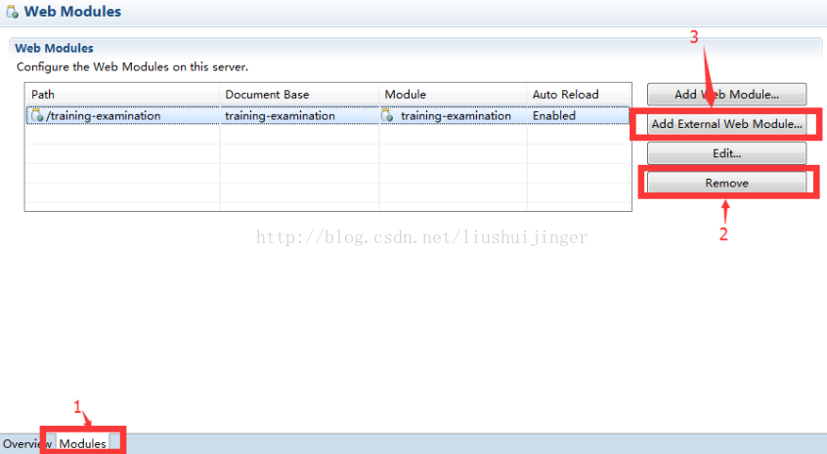Screen dimensions: 827x454
Task: Open the Modules tab at the bottom
Action: 83,444
